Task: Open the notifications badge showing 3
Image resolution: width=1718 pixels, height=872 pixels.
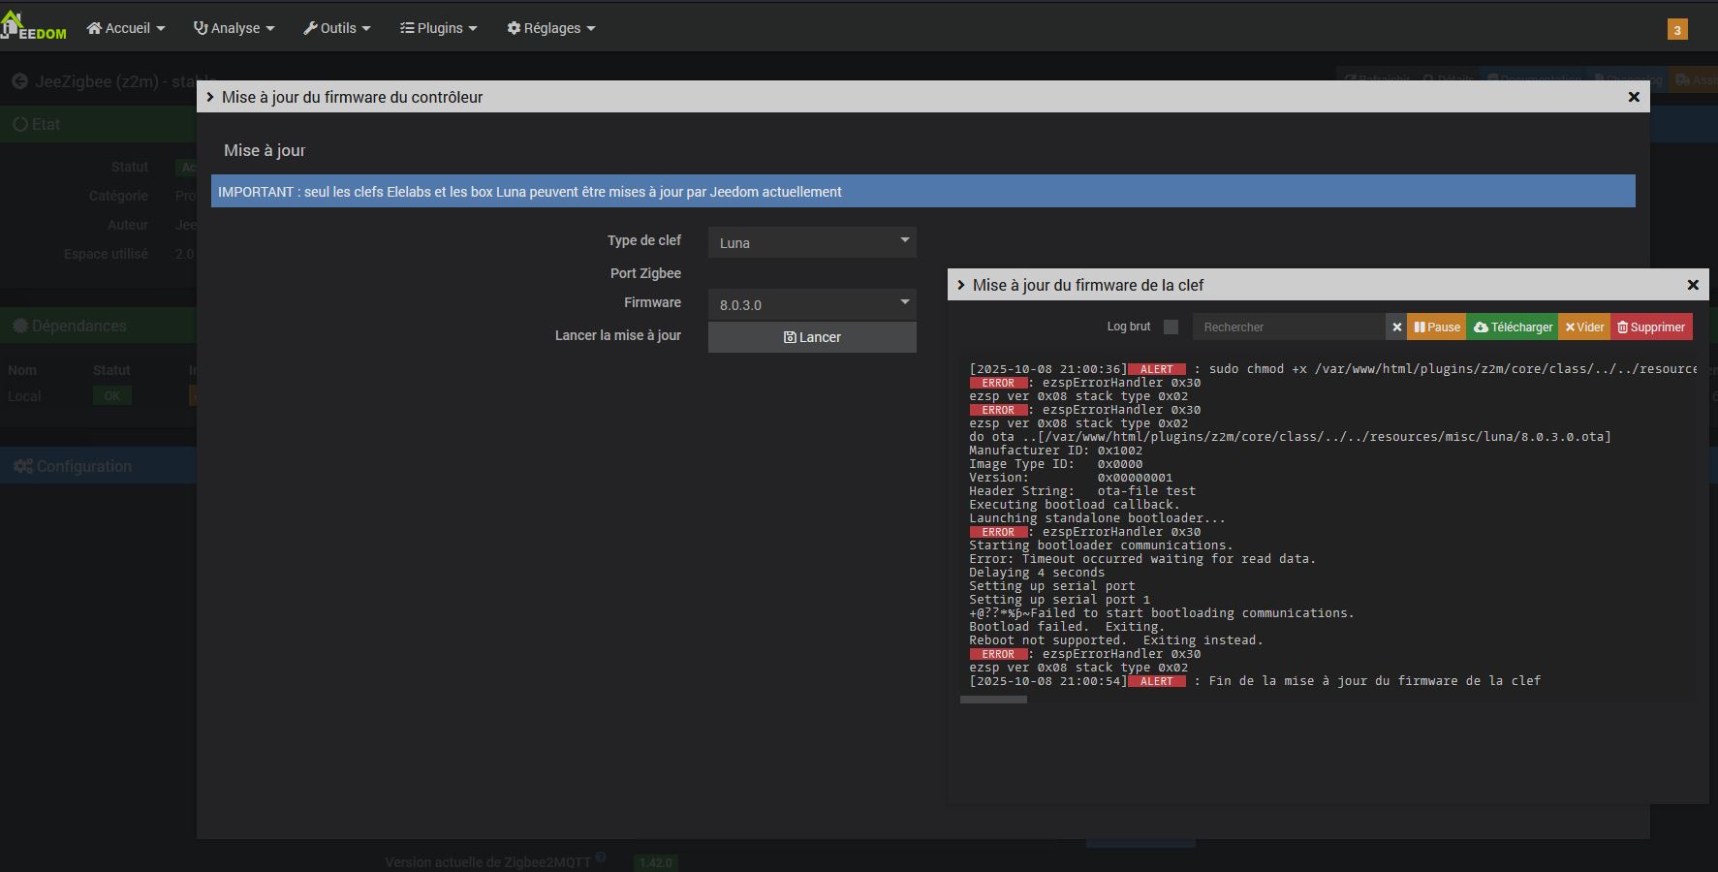Action: [1677, 29]
